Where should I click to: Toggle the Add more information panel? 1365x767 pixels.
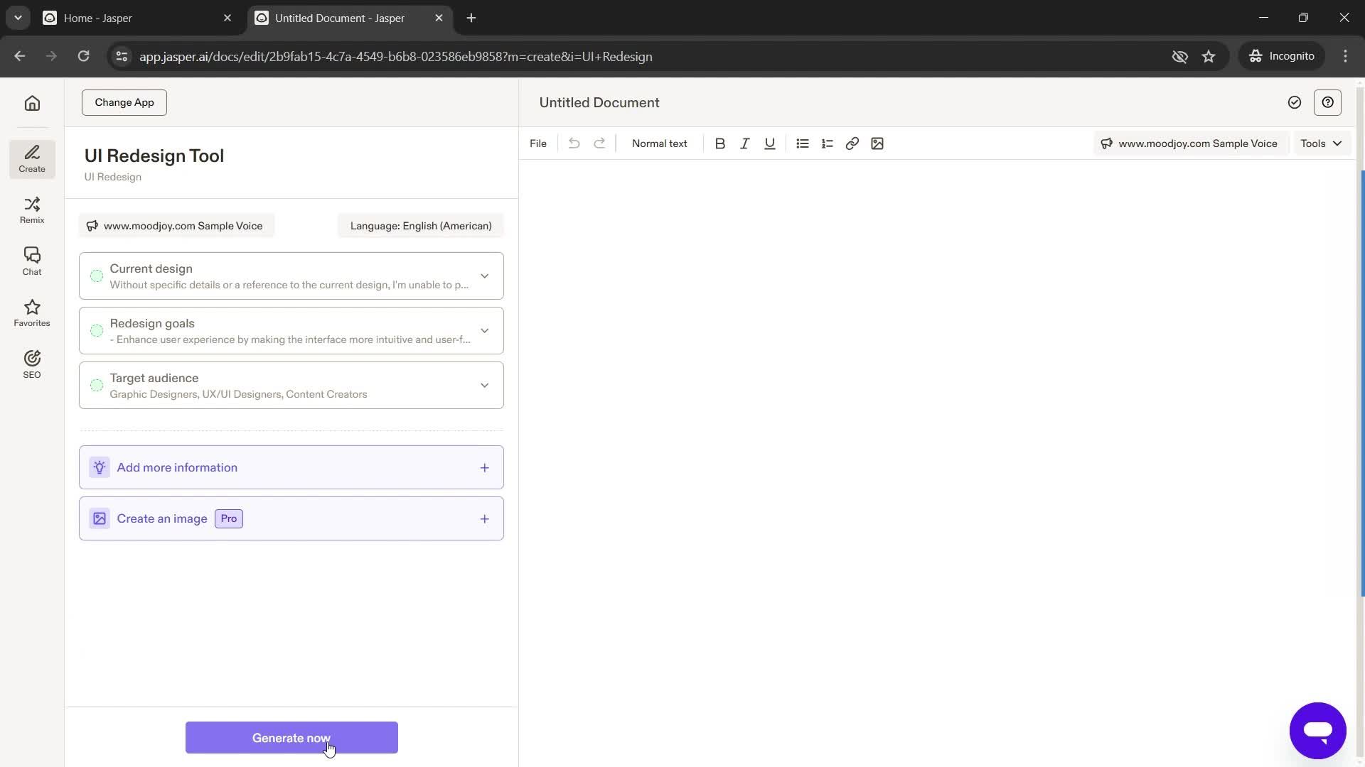(483, 467)
